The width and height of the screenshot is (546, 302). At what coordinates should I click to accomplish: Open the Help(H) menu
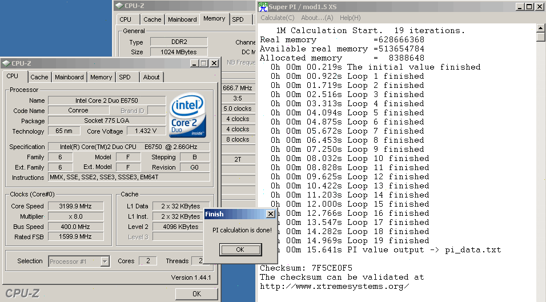[x=350, y=18]
